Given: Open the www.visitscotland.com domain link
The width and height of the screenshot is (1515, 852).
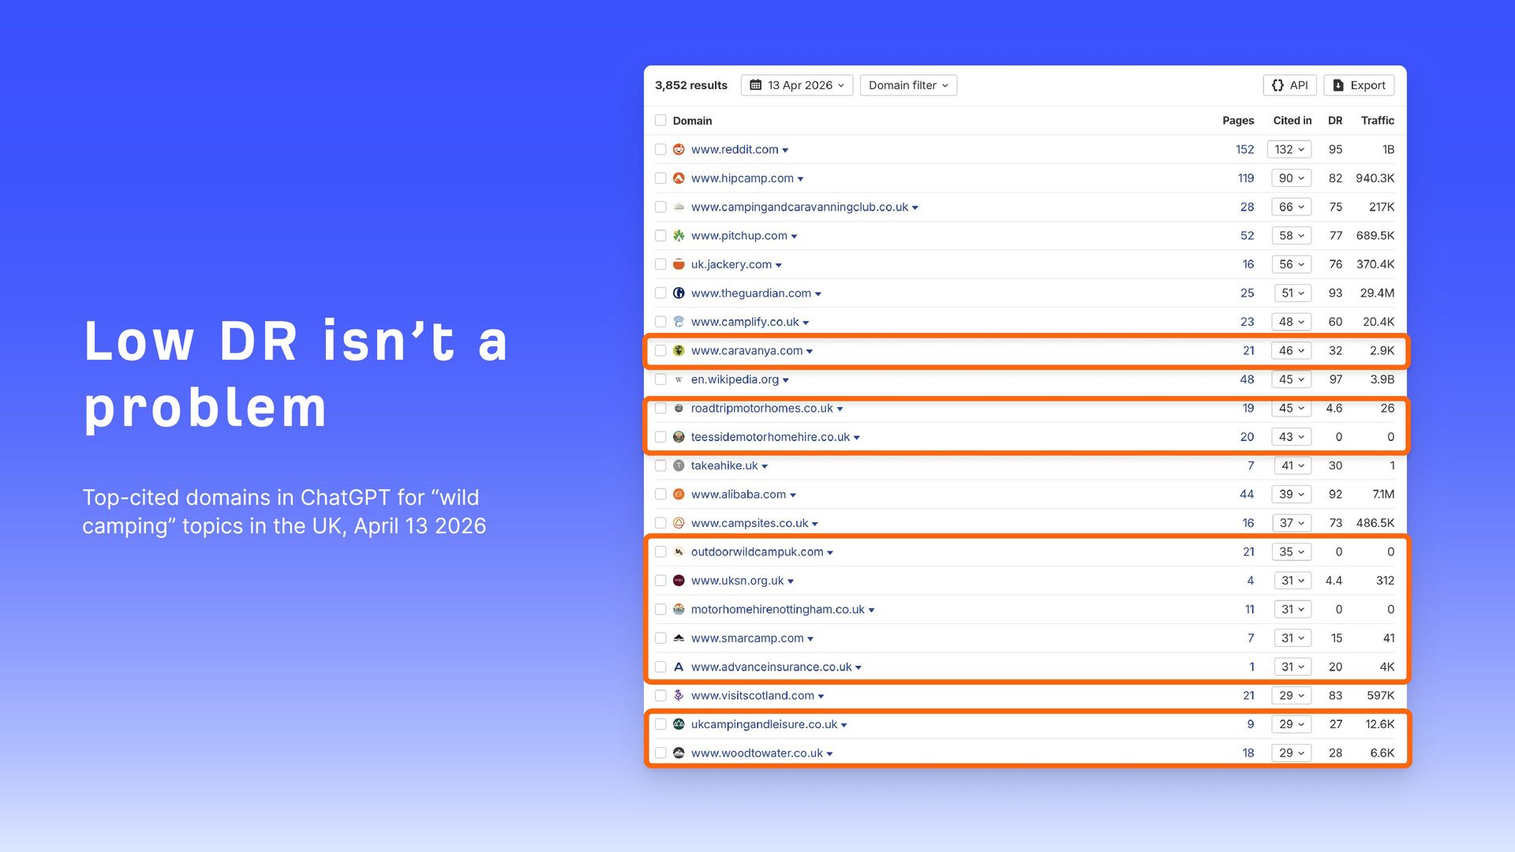Looking at the screenshot, I should click(752, 696).
